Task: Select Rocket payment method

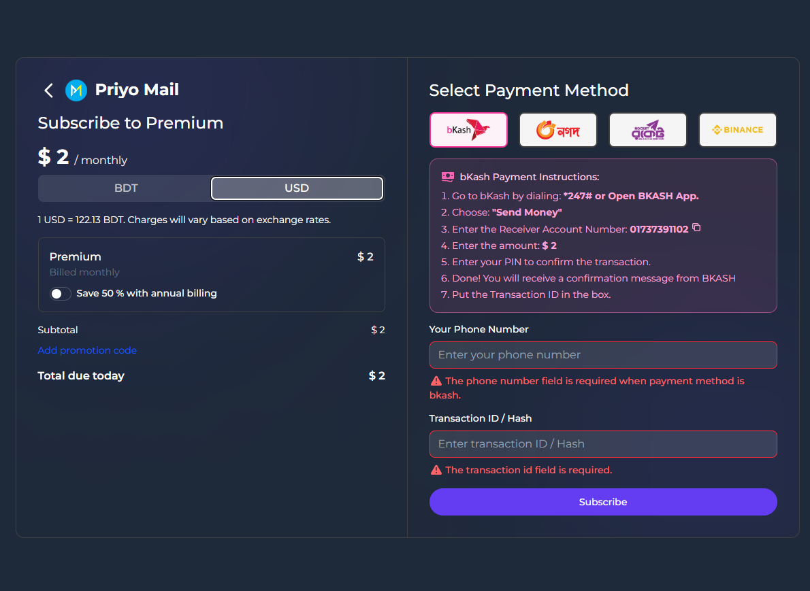Action: 647,130
